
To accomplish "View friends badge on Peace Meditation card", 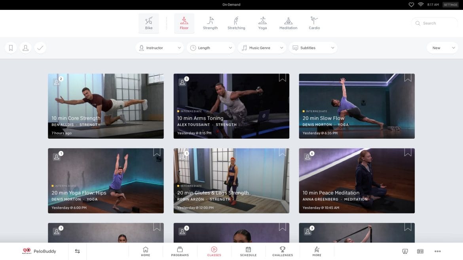I will point(309,156).
